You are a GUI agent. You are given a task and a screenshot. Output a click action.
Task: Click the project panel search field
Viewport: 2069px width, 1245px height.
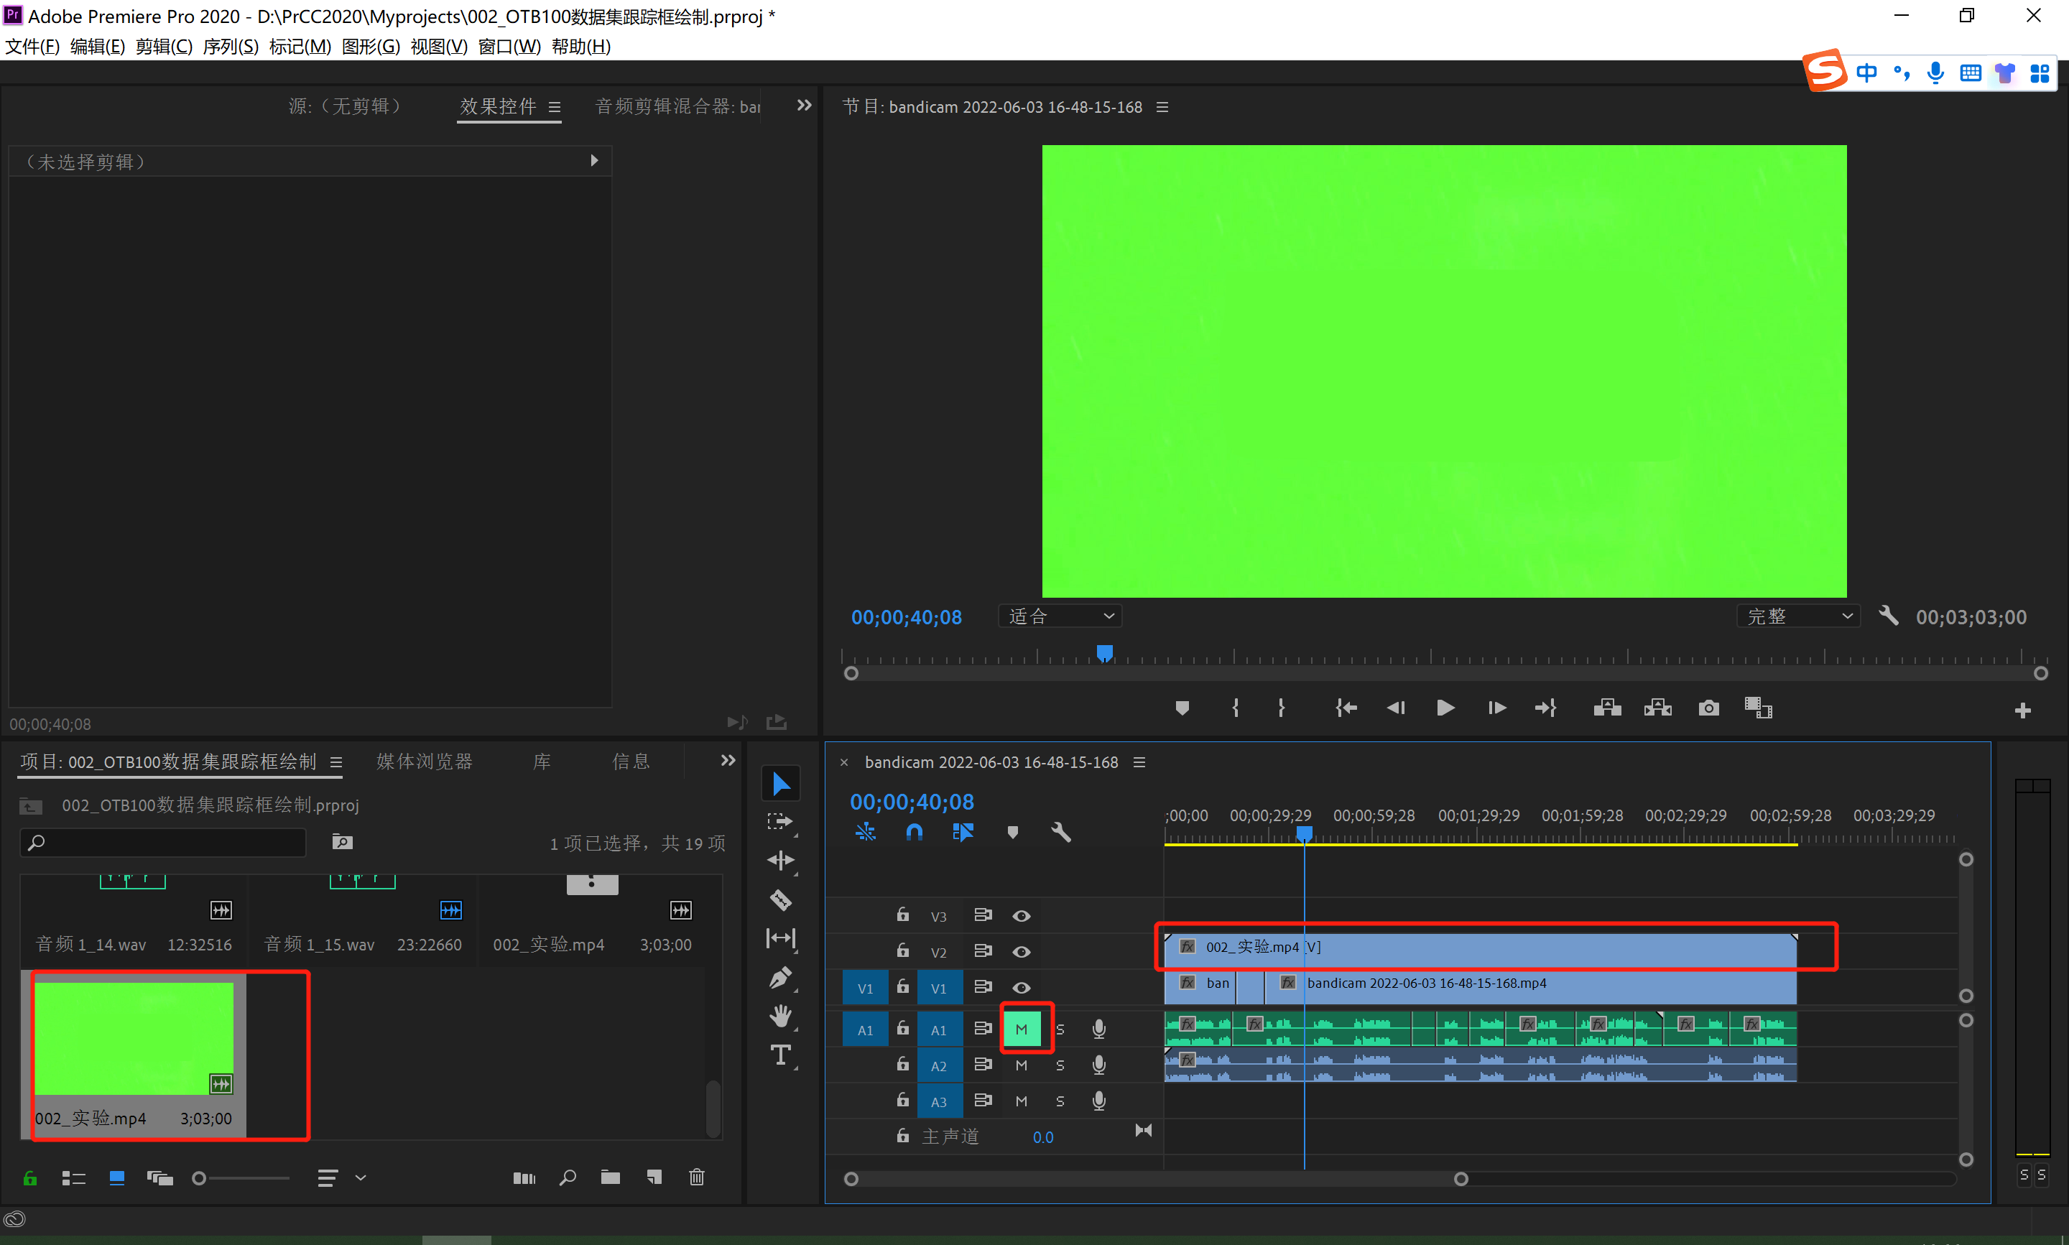[x=162, y=842]
